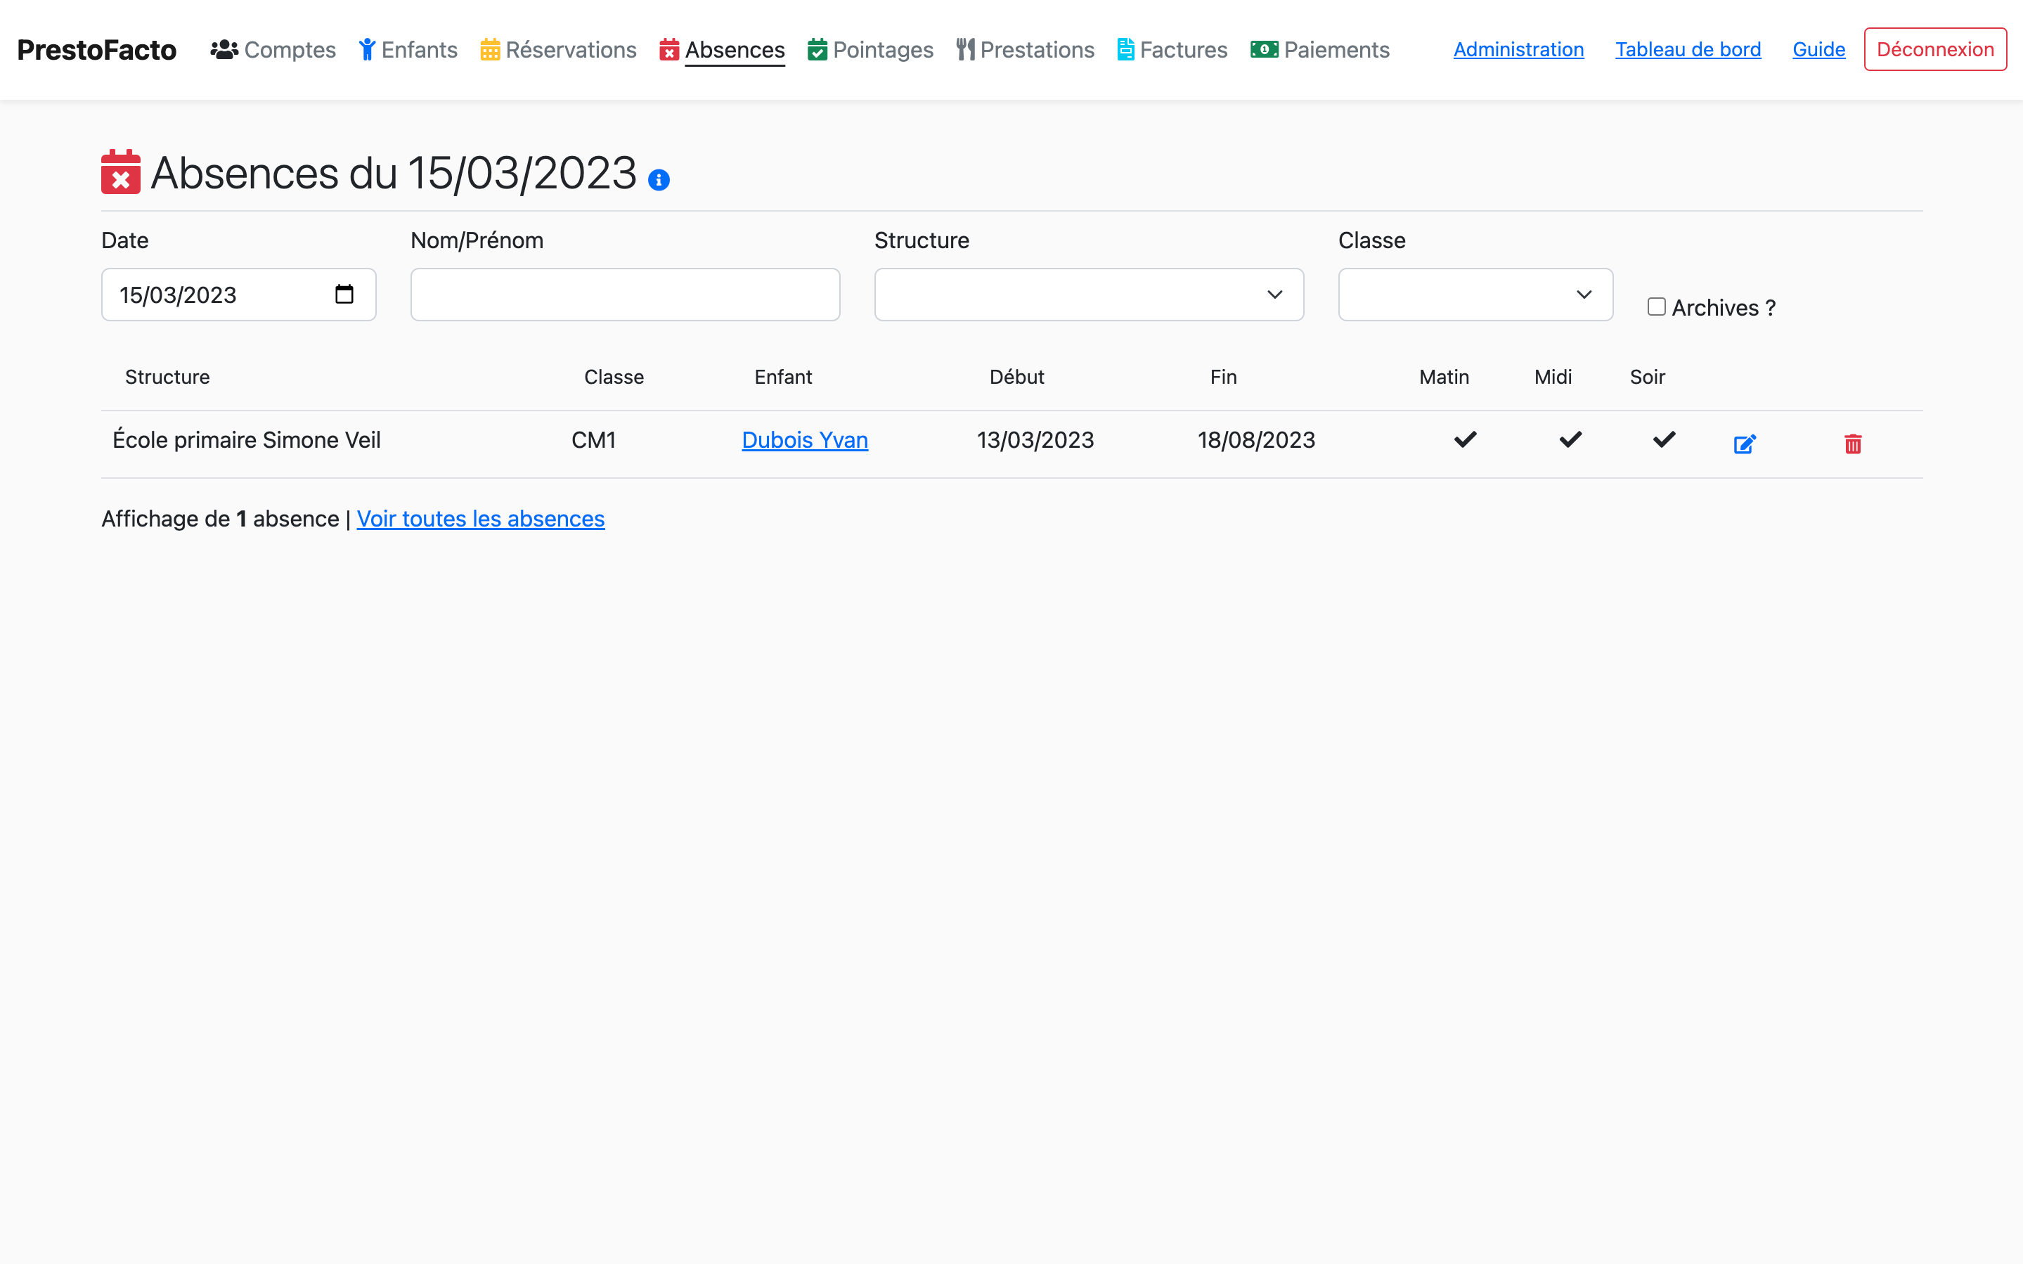Image resolution: width=2023 pixels, height=1264 pixels.
Task: Focus the Nom/Prénom search field
Action: 625,295
